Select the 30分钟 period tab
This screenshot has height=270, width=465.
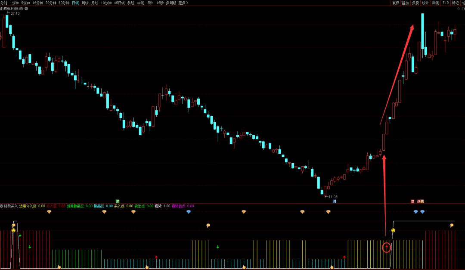tap(51, 3)
